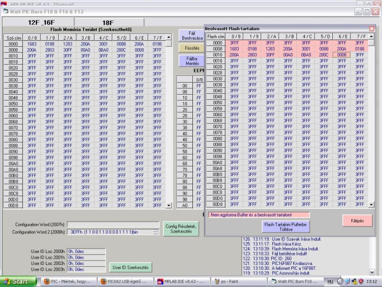
Task: Click the User ID Loc 2003h field
Action: (86, 269)
